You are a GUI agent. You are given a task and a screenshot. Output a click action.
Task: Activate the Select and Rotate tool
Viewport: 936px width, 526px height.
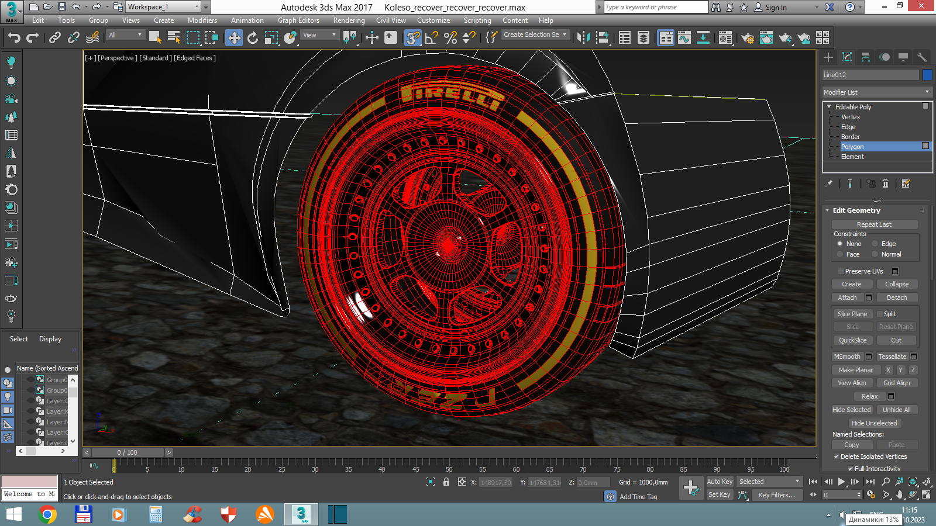click(253, 38)
